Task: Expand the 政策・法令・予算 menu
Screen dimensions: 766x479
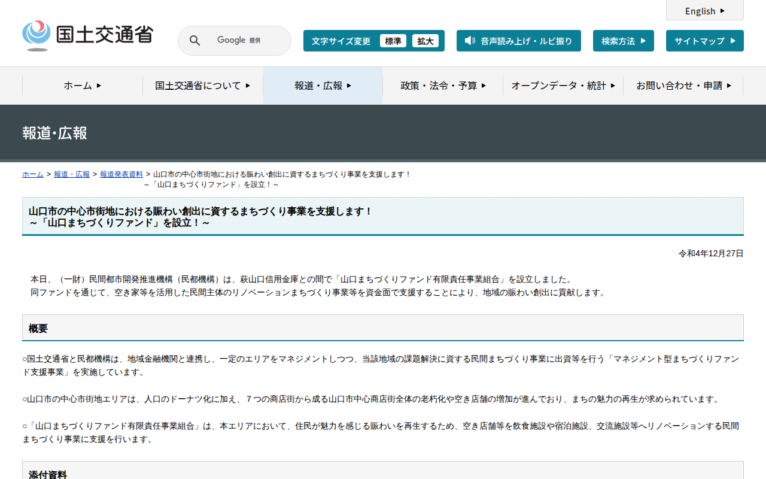Action: 443,86
